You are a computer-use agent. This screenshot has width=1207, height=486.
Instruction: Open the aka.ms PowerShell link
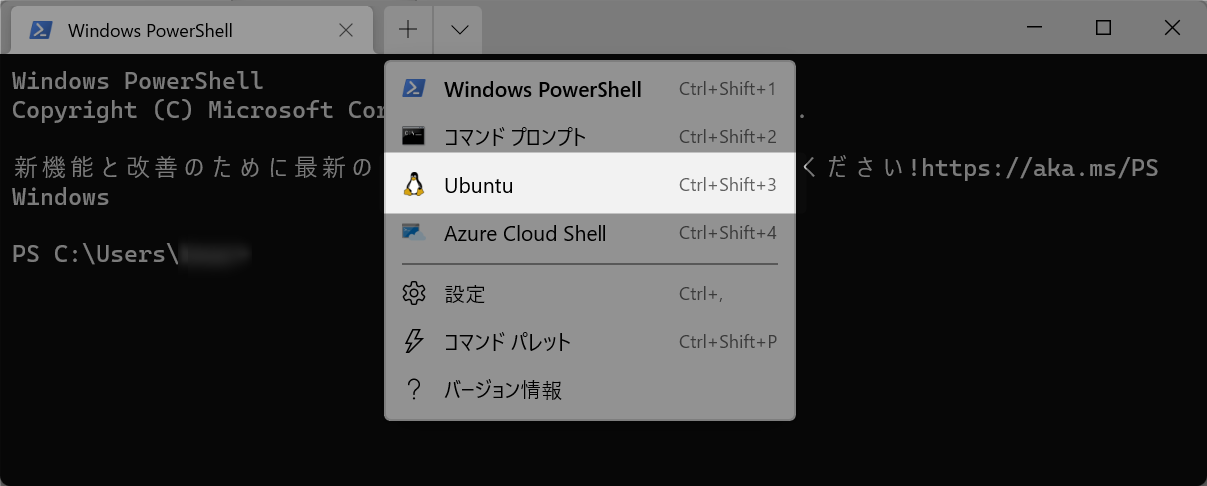coord(1040,168)
